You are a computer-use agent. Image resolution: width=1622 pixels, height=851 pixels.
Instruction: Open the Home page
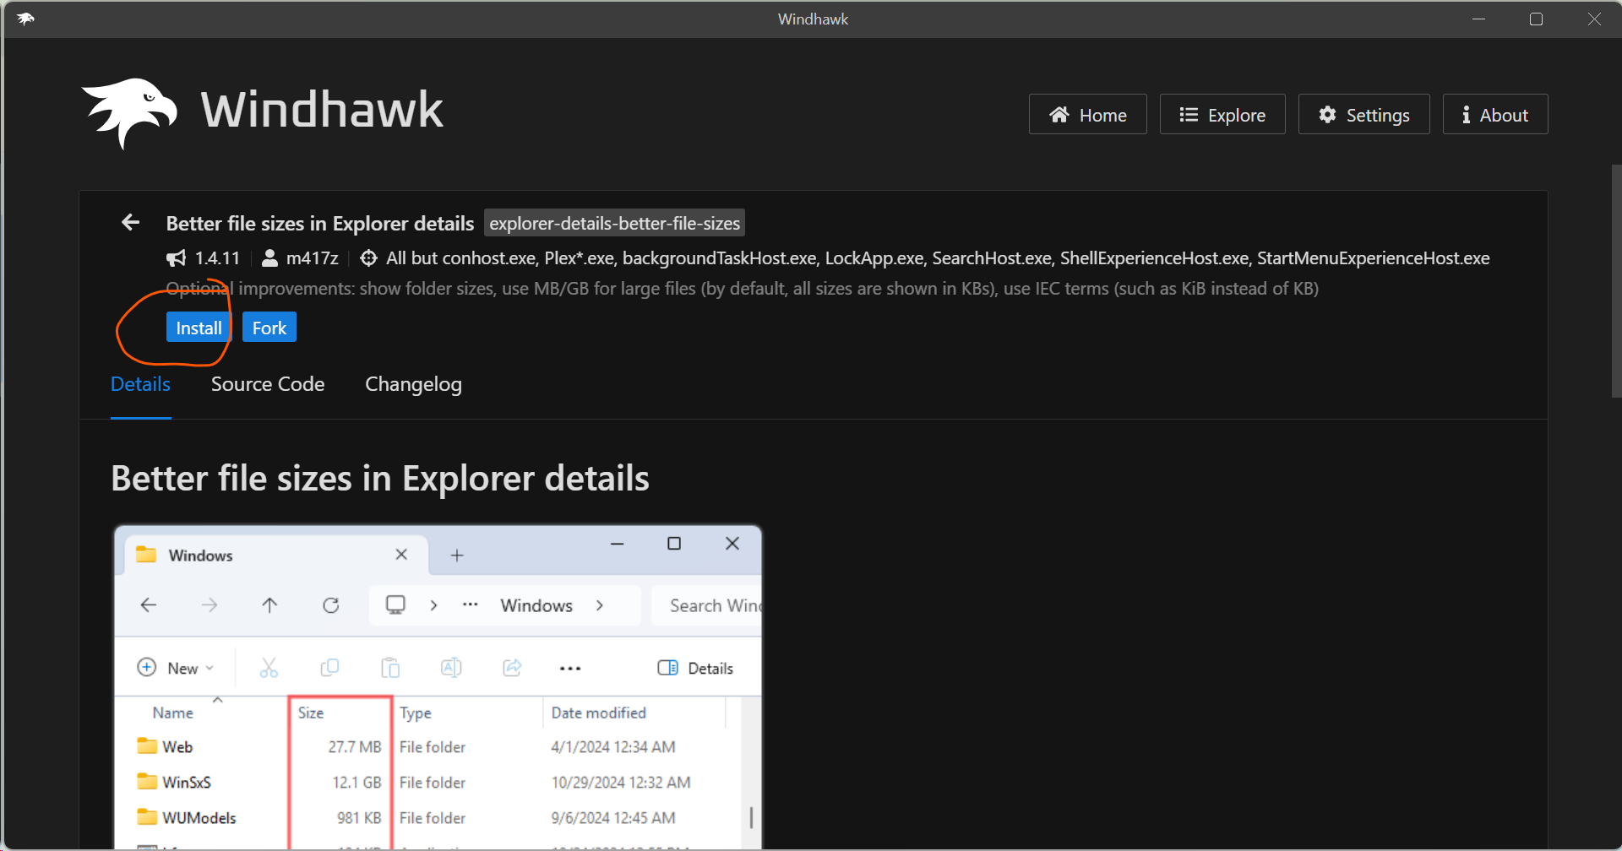[1087, 115]
